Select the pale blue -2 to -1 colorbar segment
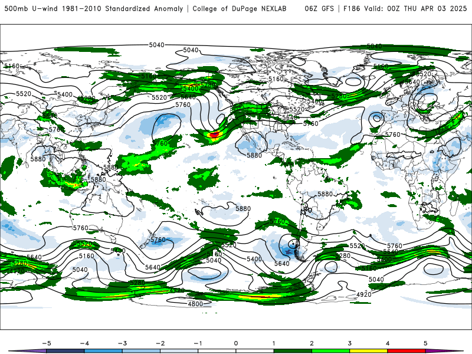Image resolution: width=472 pixels, height=354 pixels. (179, 351)
